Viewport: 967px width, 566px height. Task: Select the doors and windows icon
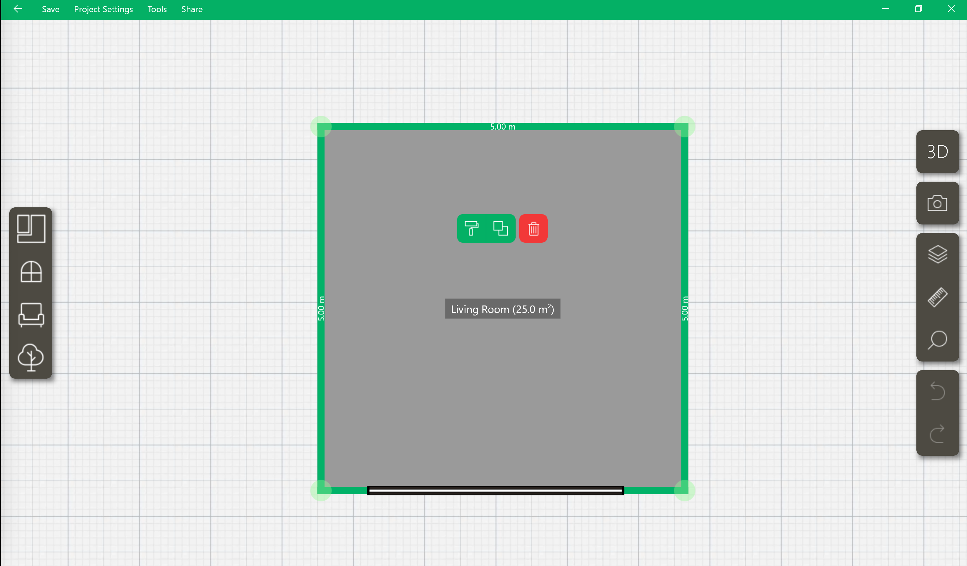pyautogui.click(x=31, y=272)
